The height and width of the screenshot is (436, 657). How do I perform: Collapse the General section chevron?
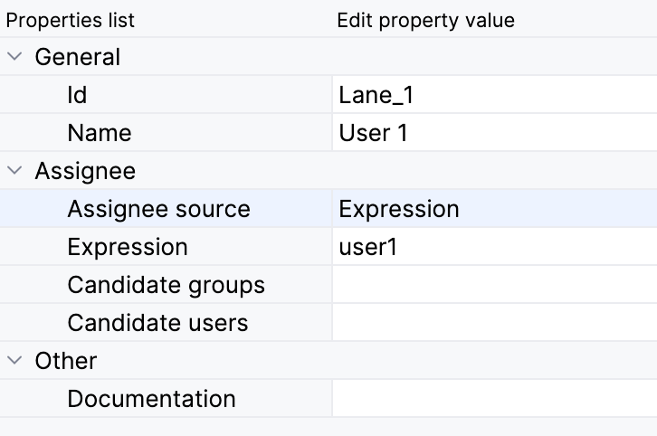tap(14, 57)
